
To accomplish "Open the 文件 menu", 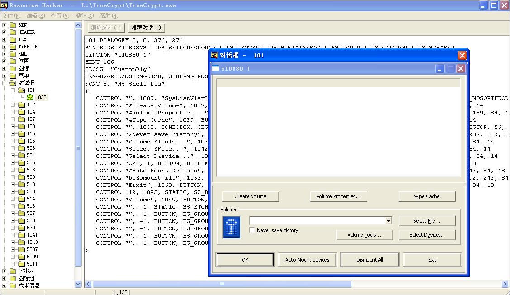I will [x=11, y=16].
